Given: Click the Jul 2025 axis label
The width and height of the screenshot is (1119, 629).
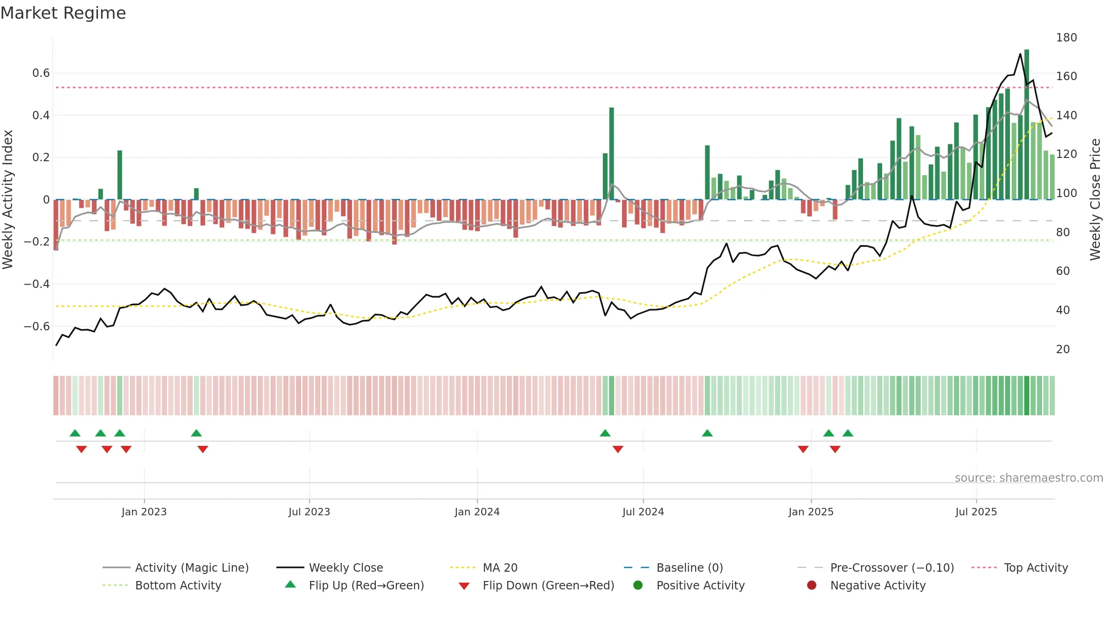Looking at the screenshot, I should pyautogui.click(x=976, y=512).
